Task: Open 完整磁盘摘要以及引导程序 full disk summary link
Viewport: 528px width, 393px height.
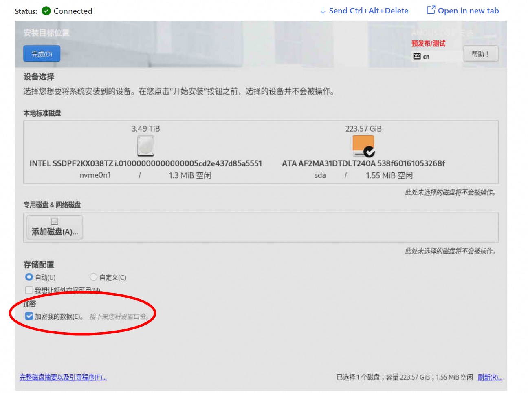Action: 63,377
